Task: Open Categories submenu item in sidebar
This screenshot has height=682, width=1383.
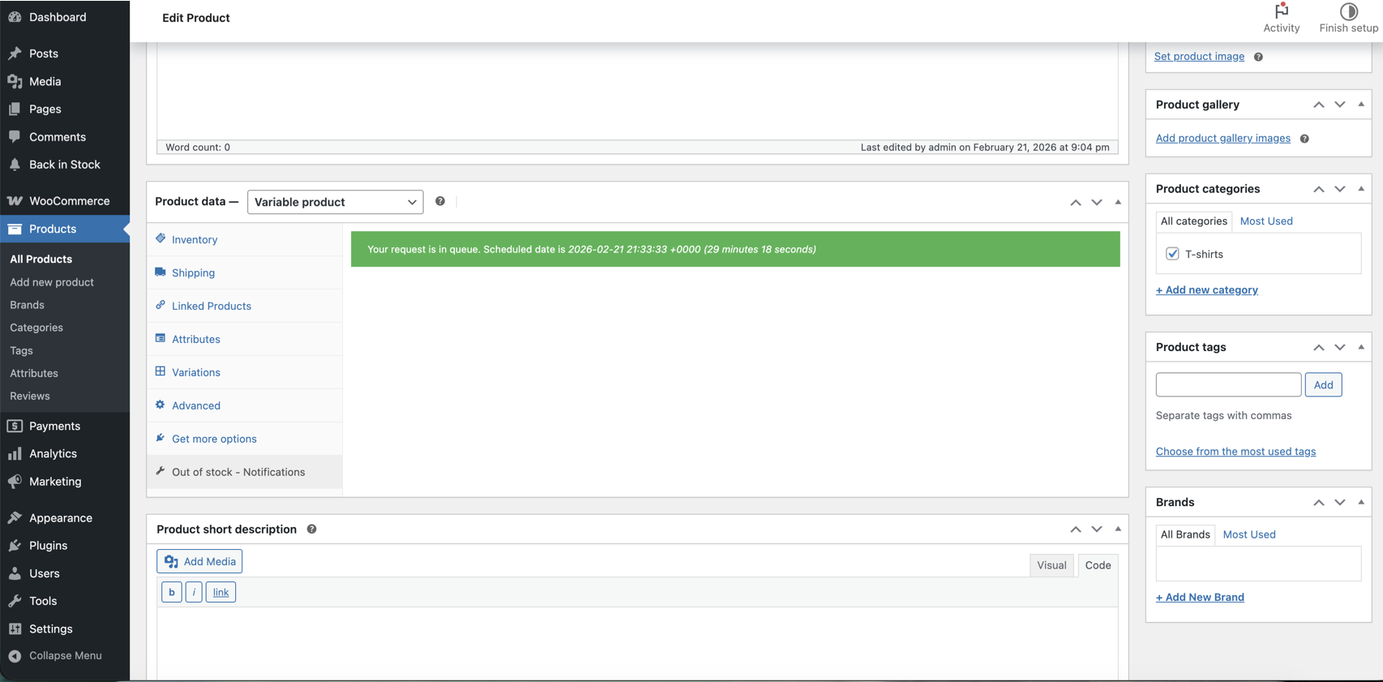Action: [36, 328]
